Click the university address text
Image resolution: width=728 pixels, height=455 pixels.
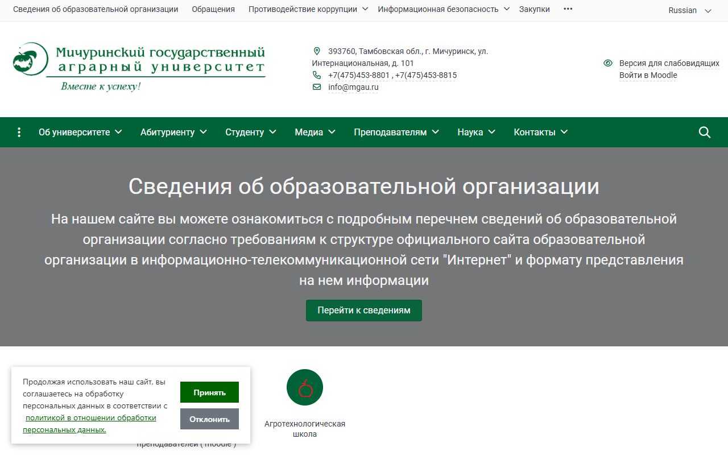tap(400, 57)
